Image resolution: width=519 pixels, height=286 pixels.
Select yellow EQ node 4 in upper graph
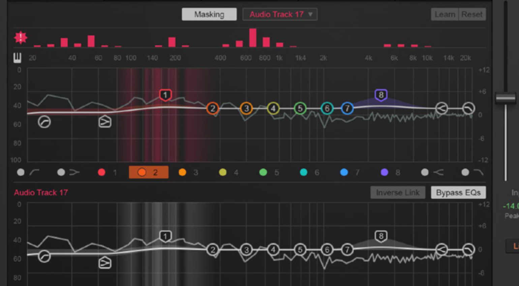pos(273,108)
